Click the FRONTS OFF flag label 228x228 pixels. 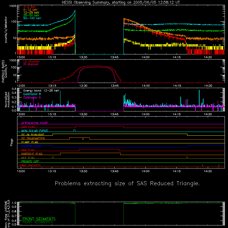tap(30, 162)
